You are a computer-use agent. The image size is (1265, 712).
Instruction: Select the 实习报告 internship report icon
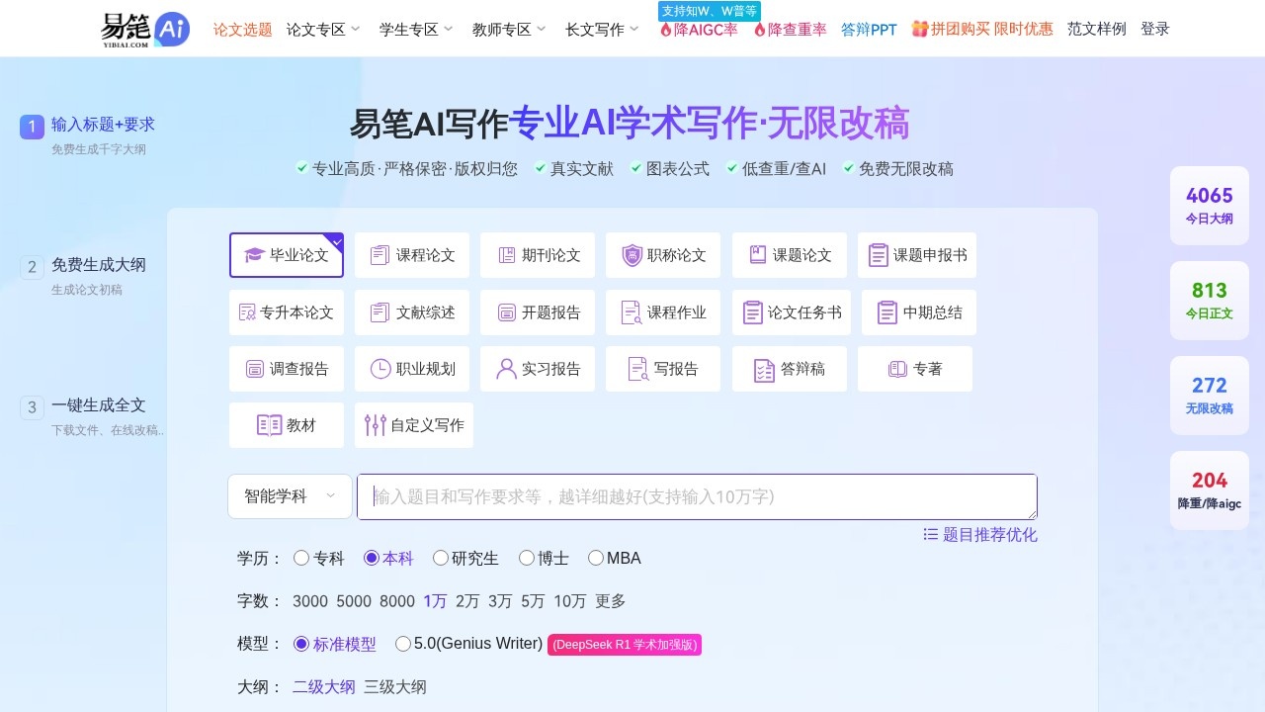pos(537,369)
